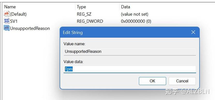Select the UnsupportedReason entry name
The image size is (215, 100).
pos(30,28)
